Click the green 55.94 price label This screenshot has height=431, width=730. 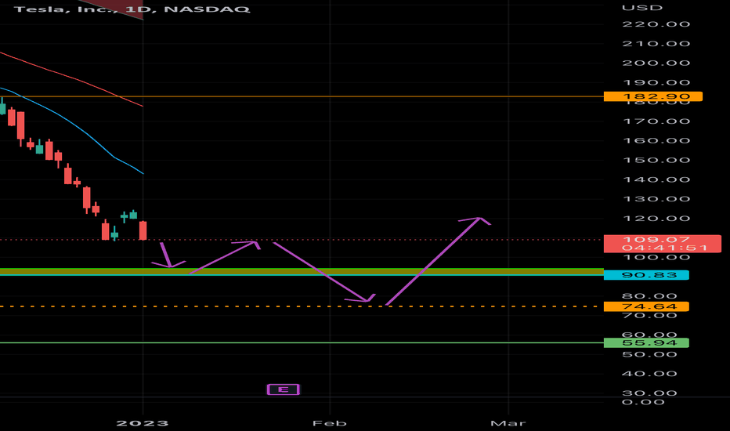tap(646, 343)
